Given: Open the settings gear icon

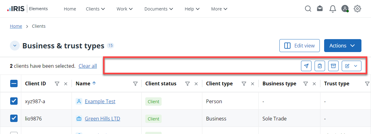Looking at the screenshot, I should [357, 9].
